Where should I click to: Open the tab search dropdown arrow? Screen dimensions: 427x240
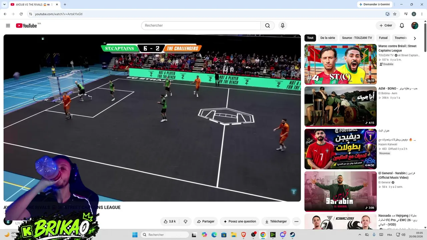(x=4, y=4)
